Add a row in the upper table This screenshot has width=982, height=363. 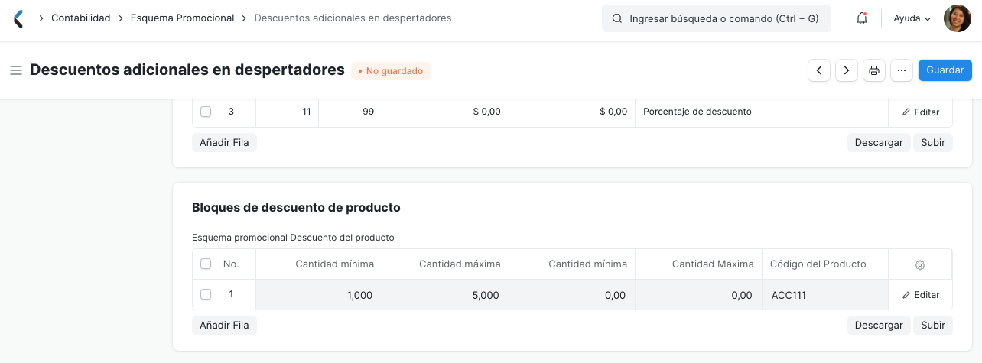(x=224, y=142)
